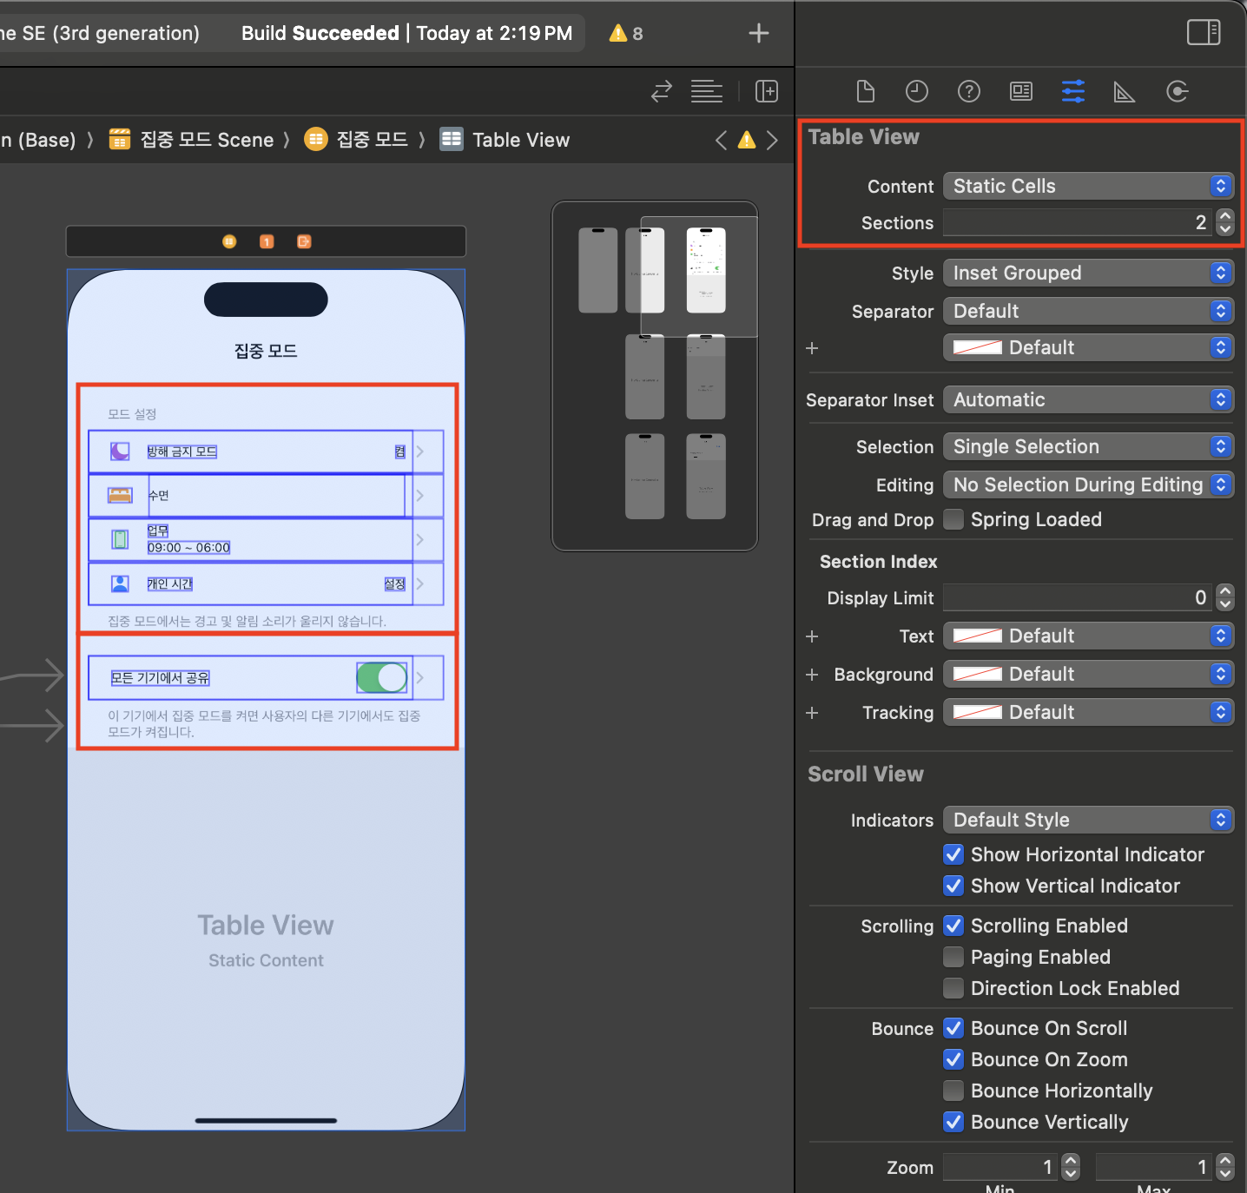The height and width of the screenshot is (1193, 1247).
Task: Click the phone icon in the 09:00 ~ 06:00 cell
Action: tap(120, 539)
